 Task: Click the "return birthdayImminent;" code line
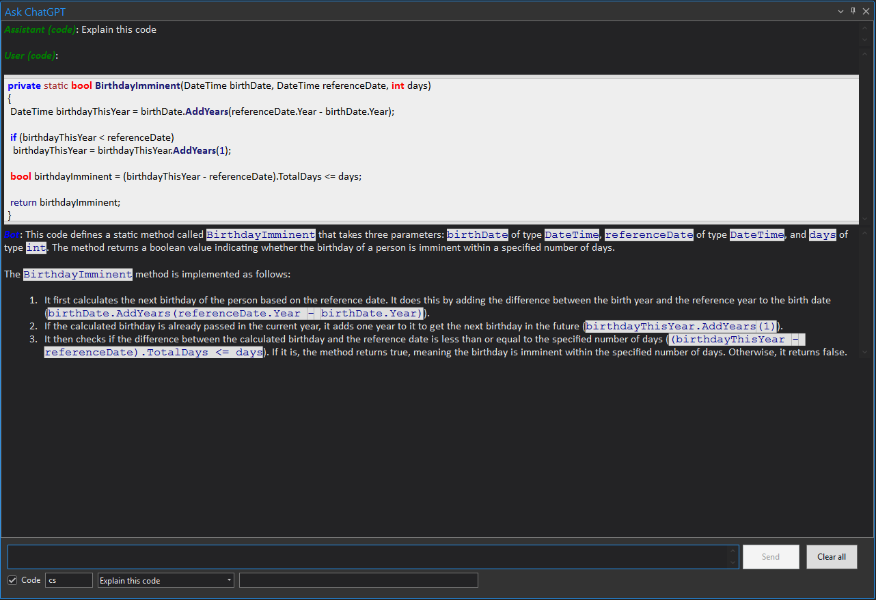(65, 202)
